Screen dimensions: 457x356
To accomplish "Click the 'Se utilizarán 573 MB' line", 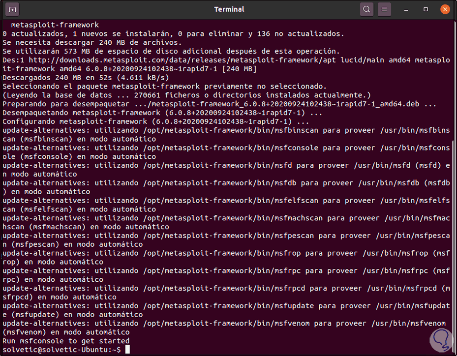I will (x=171, y=51).
